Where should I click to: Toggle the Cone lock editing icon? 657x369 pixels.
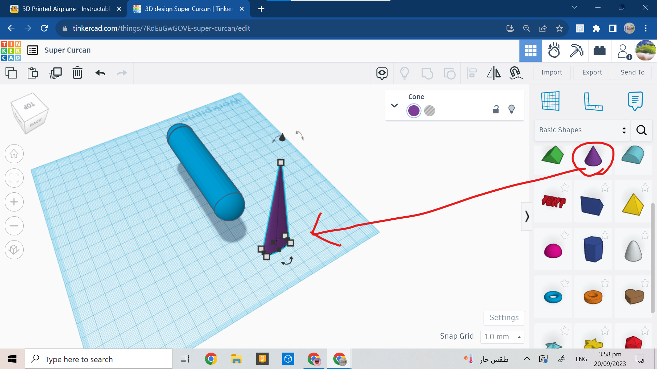click(x=495, y=109)
